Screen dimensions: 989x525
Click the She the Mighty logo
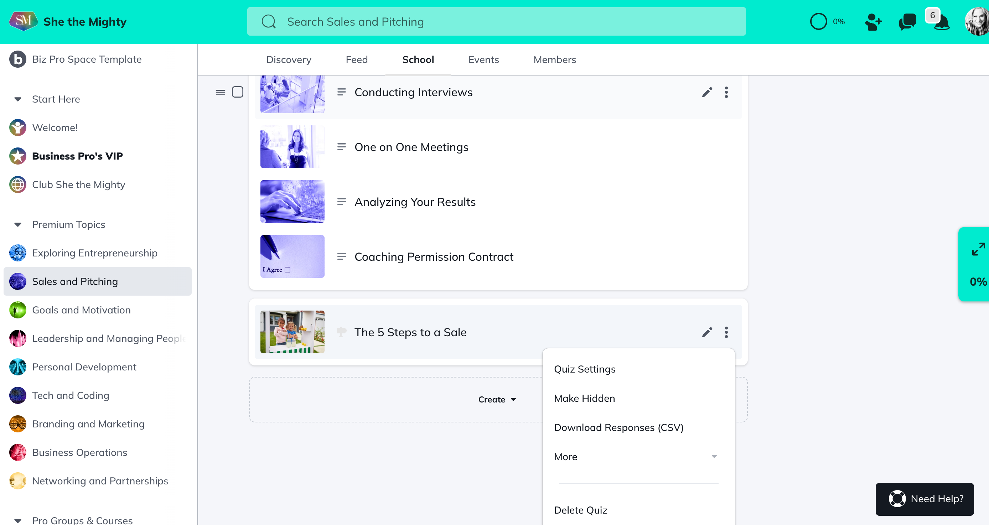[x=23, y=21]
